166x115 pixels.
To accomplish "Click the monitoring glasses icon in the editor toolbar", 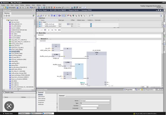I will click(92, 16).
